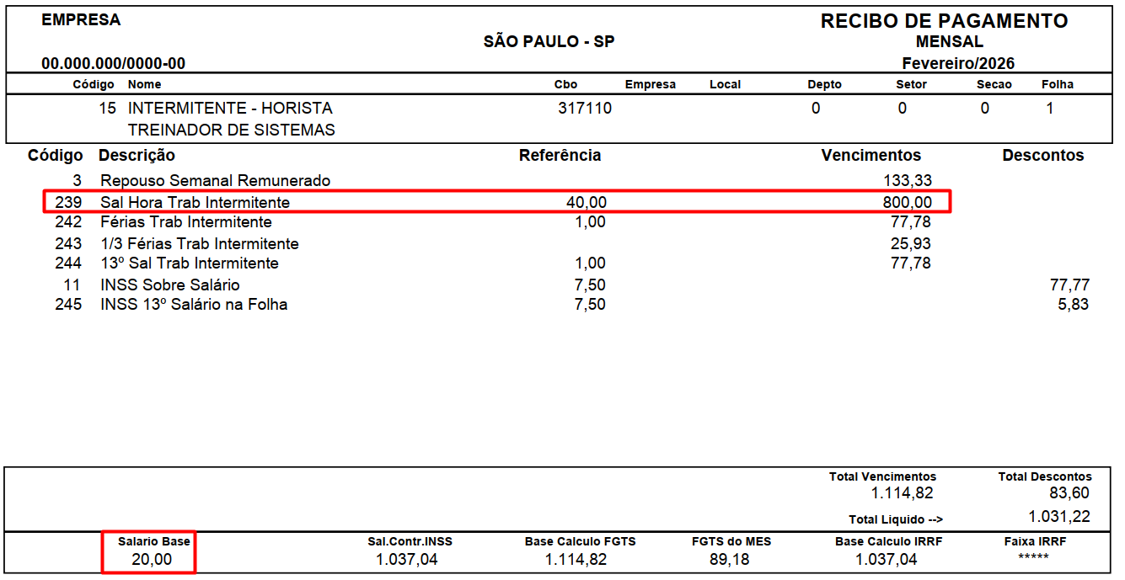Click code 245 in the table
Screen dimensions: 1125x580
click(68, 305)
